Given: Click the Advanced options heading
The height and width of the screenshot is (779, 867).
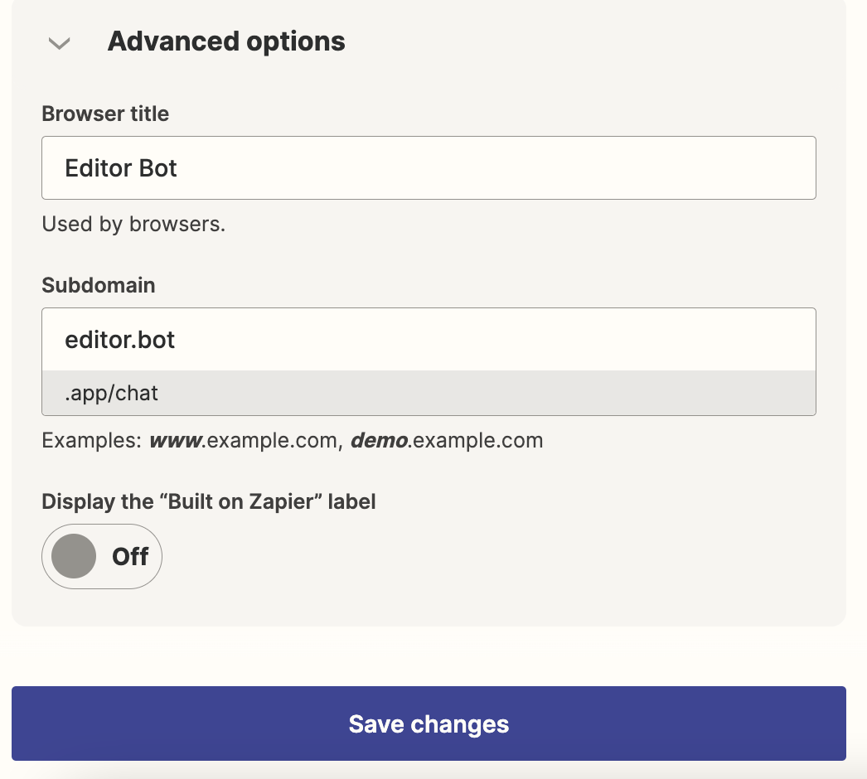Looking at the screenshot, I should [226, 41].
